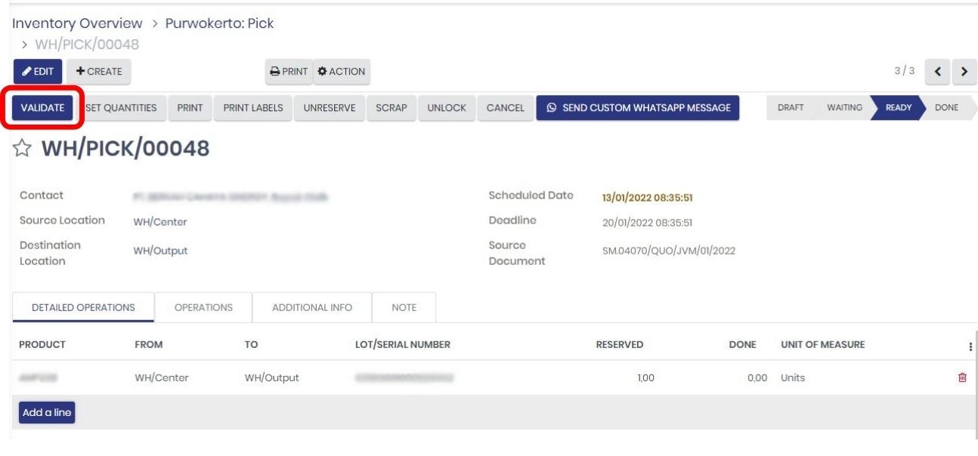
Task: Go to next record arrow
Action: click(x=964, y=72)
